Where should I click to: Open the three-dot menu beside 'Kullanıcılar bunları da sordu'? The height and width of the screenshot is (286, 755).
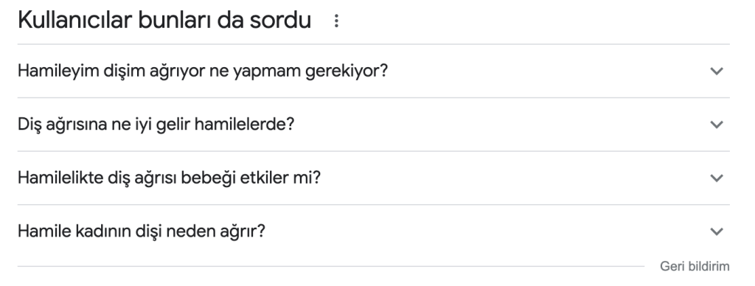point(336,21)
